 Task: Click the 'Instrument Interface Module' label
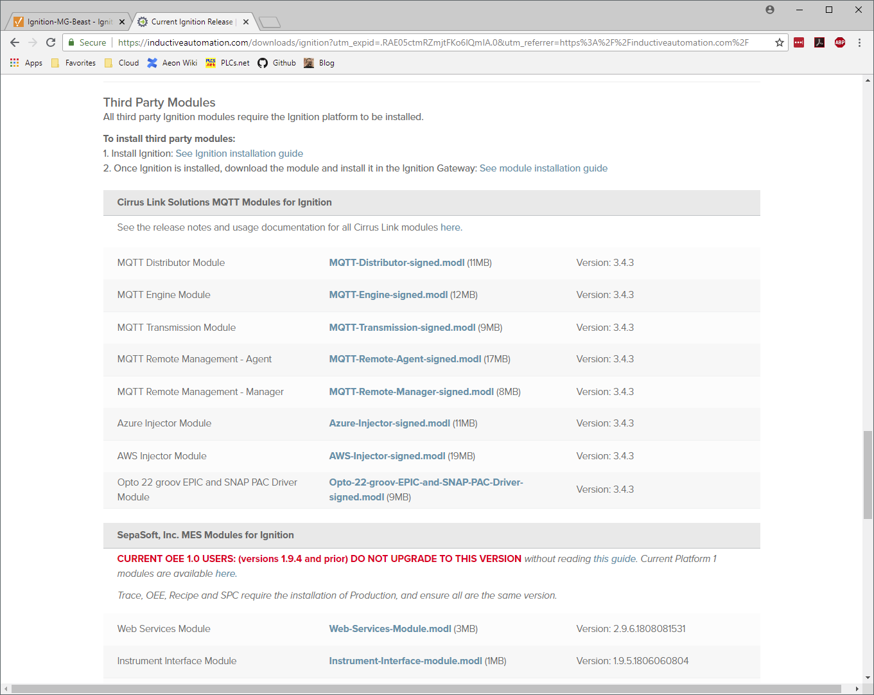point(177,661)
